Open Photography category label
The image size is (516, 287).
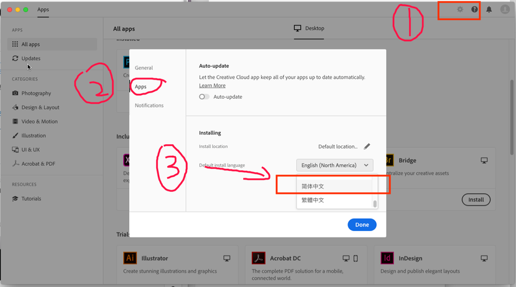pyautogui.click(x=36, y=93)
